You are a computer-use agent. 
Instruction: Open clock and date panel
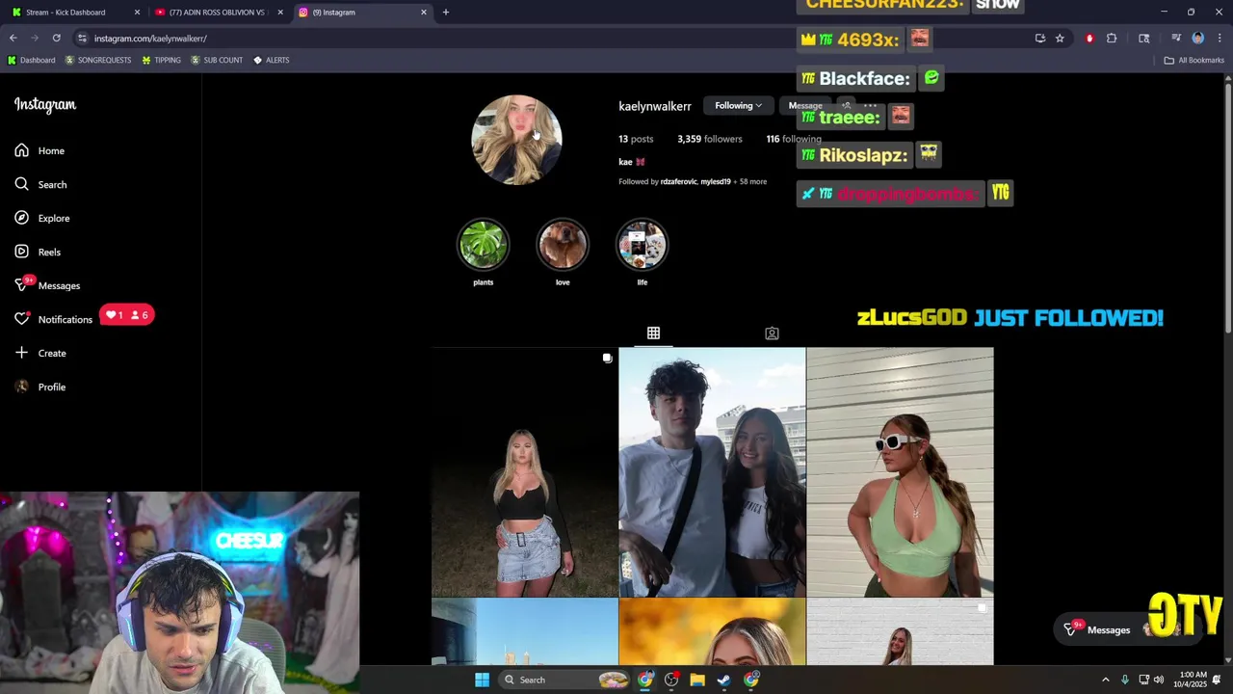[x=1193, y=680]
